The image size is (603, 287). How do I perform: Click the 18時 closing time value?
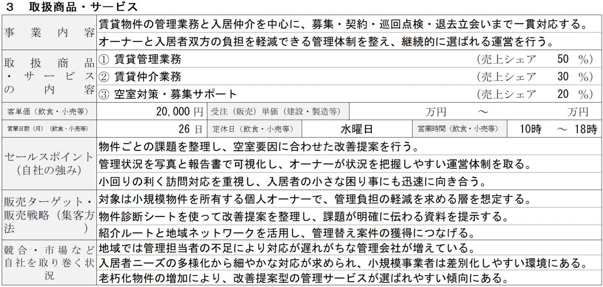[x=586, y=129]
